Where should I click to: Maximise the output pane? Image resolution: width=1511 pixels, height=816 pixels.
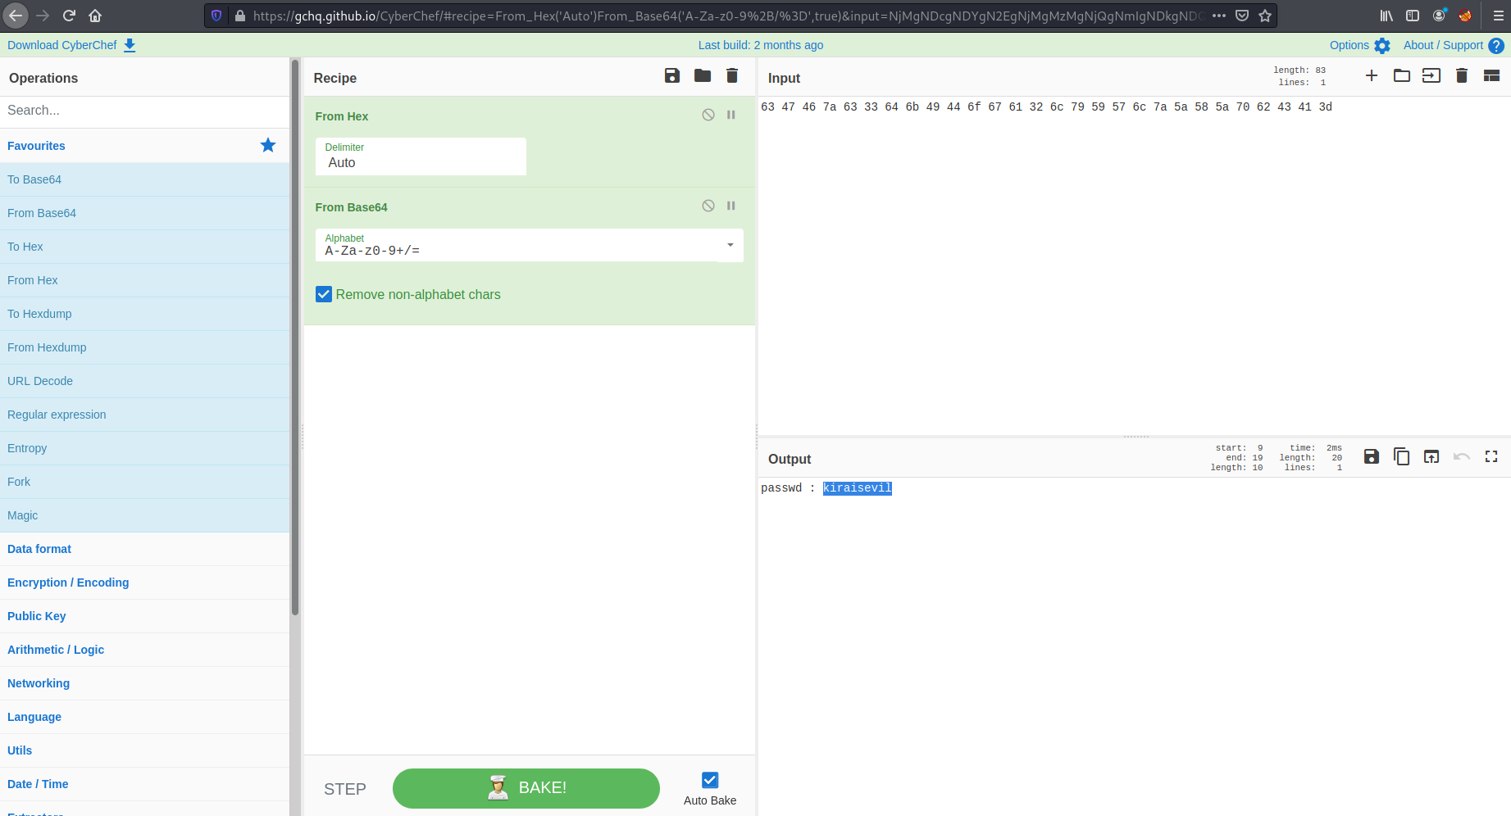tap(1491, 457)
